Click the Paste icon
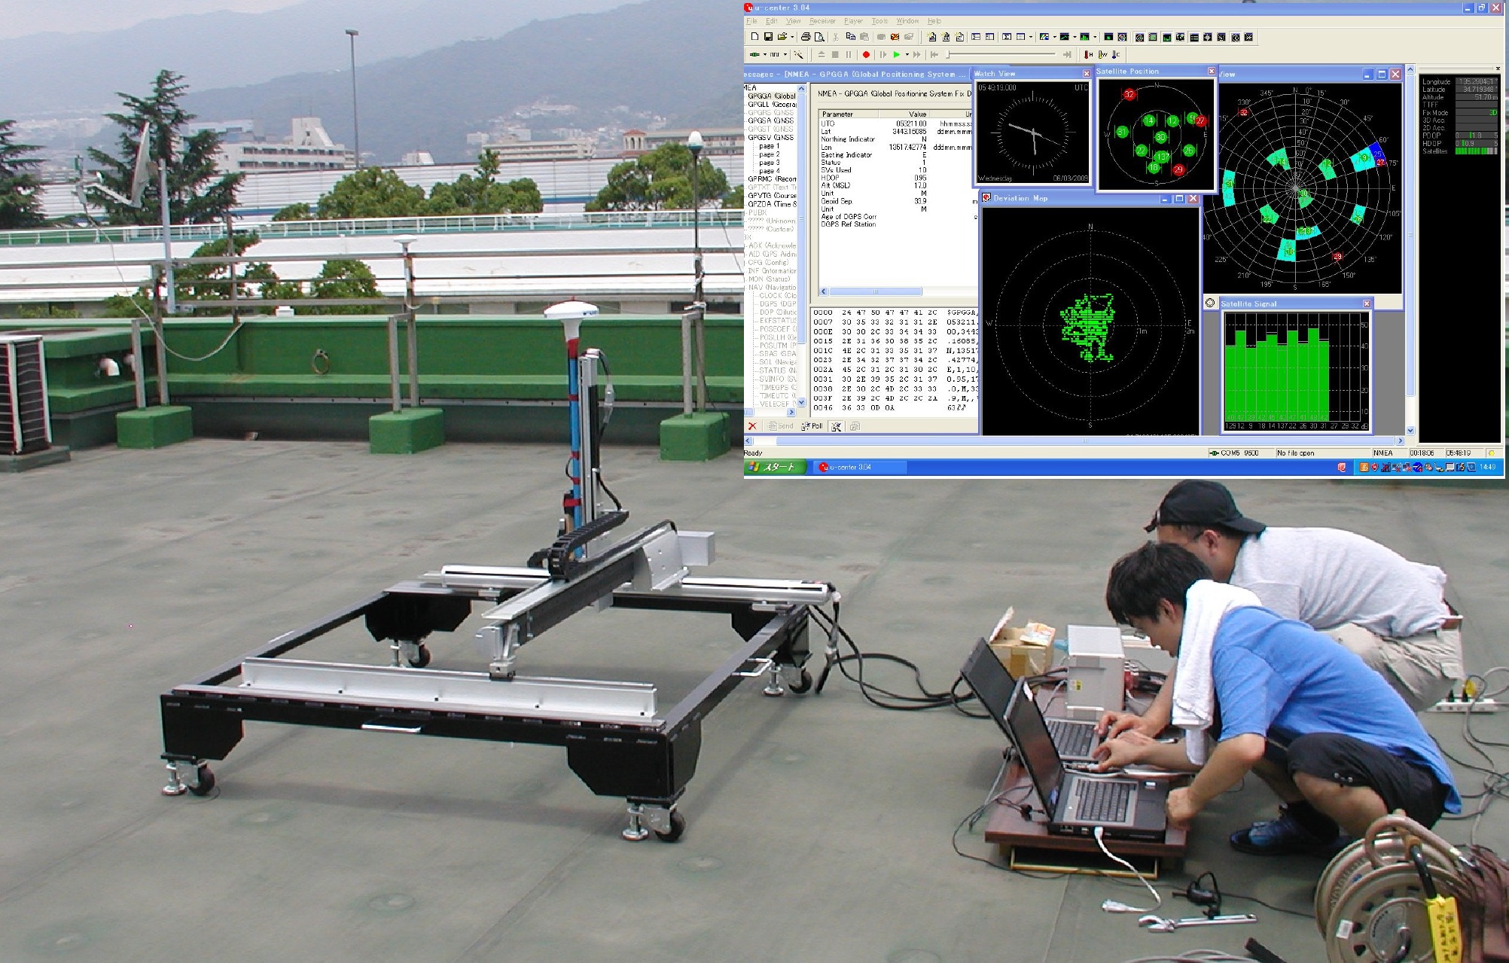1509x963 pixels. (864, 37)
